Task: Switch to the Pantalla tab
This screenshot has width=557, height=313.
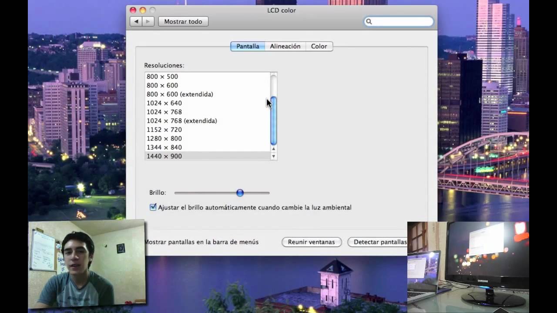Action: pos(248,46)
